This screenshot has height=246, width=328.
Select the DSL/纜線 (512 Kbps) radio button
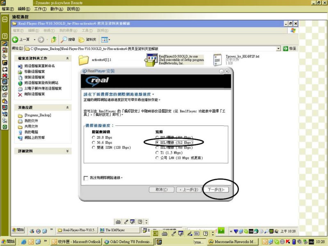157,142
